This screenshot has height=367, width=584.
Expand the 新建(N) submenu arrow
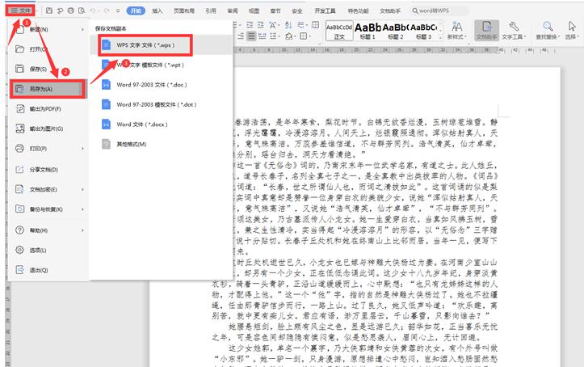[82, 29]
